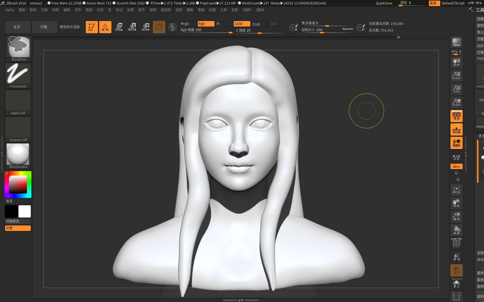Click 预览布尔渲染 boolean render button
This screenshot has height=302, width=484.
pyautogui.click(x=71, y=27)
